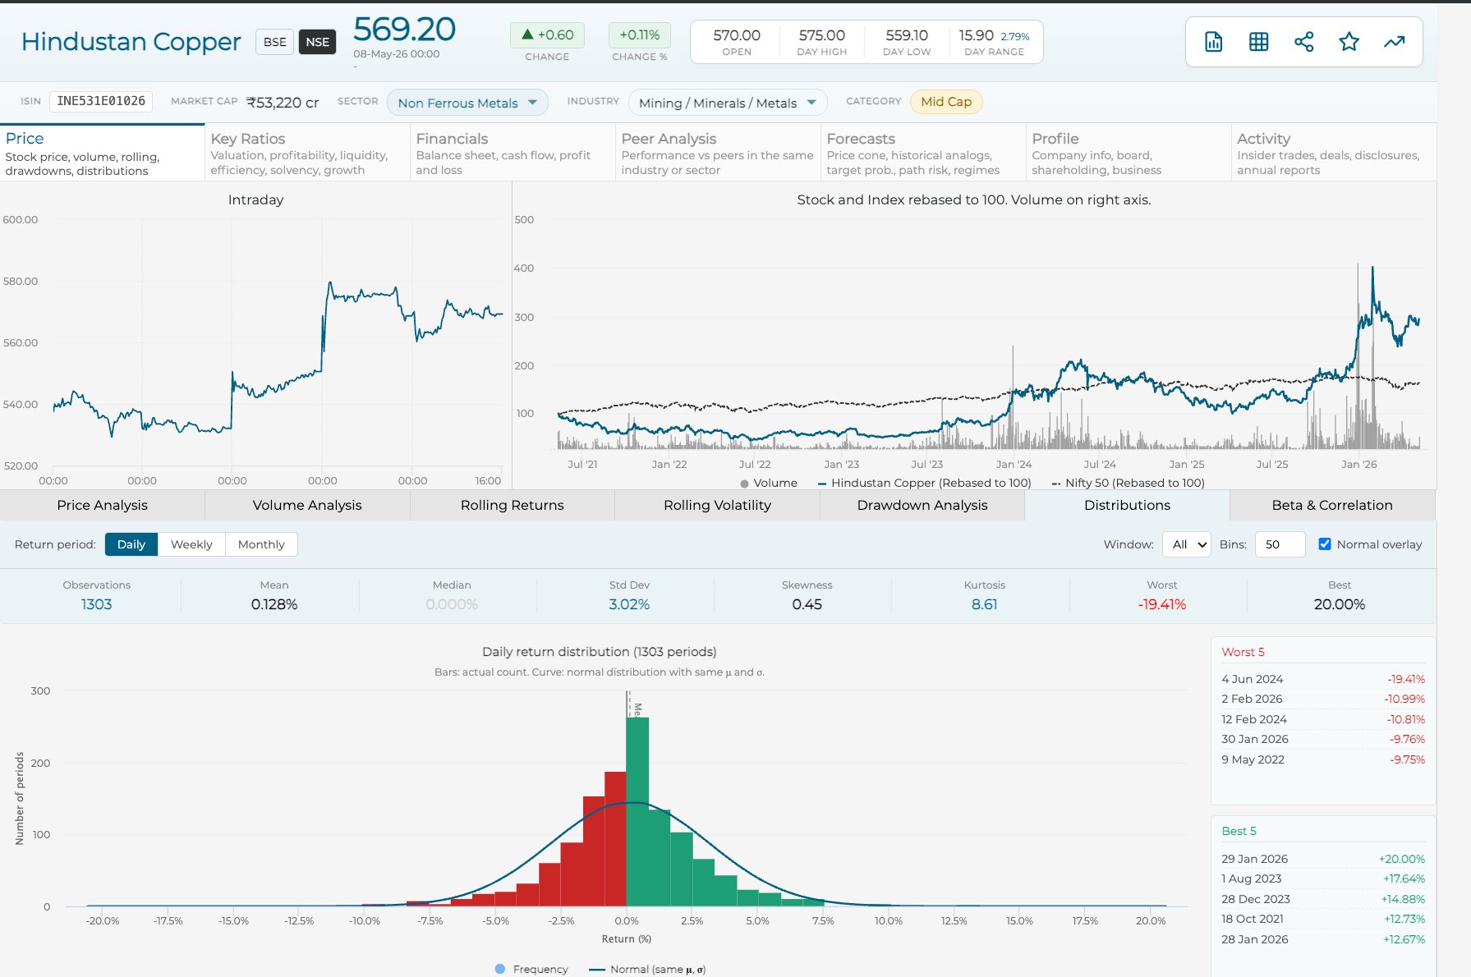
Task: Switch to Drawdown Analysis sub-tab
Action: pos(922,505)
